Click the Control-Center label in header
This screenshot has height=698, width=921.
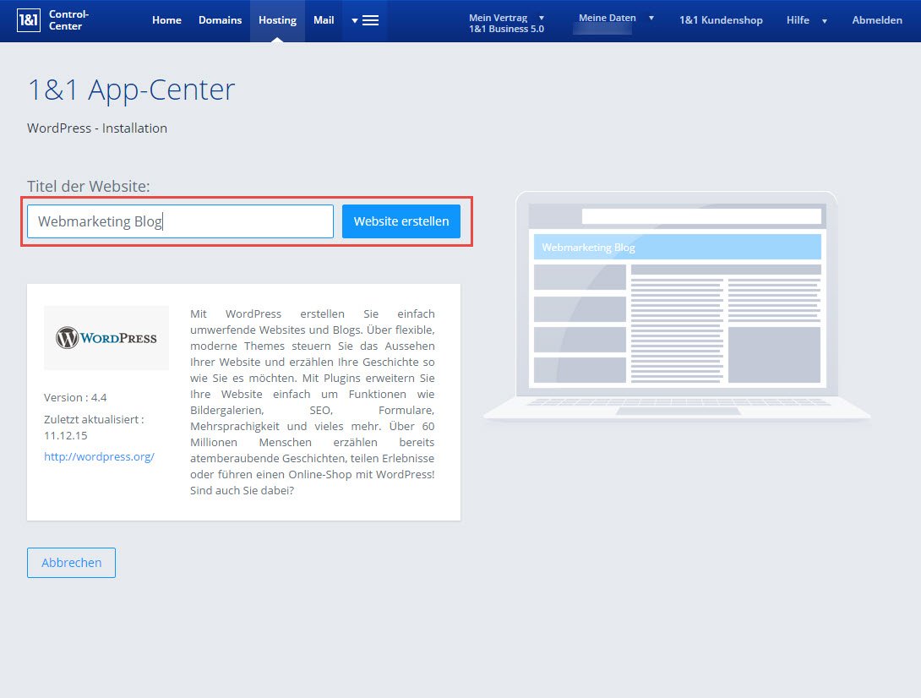click(68, 20)
